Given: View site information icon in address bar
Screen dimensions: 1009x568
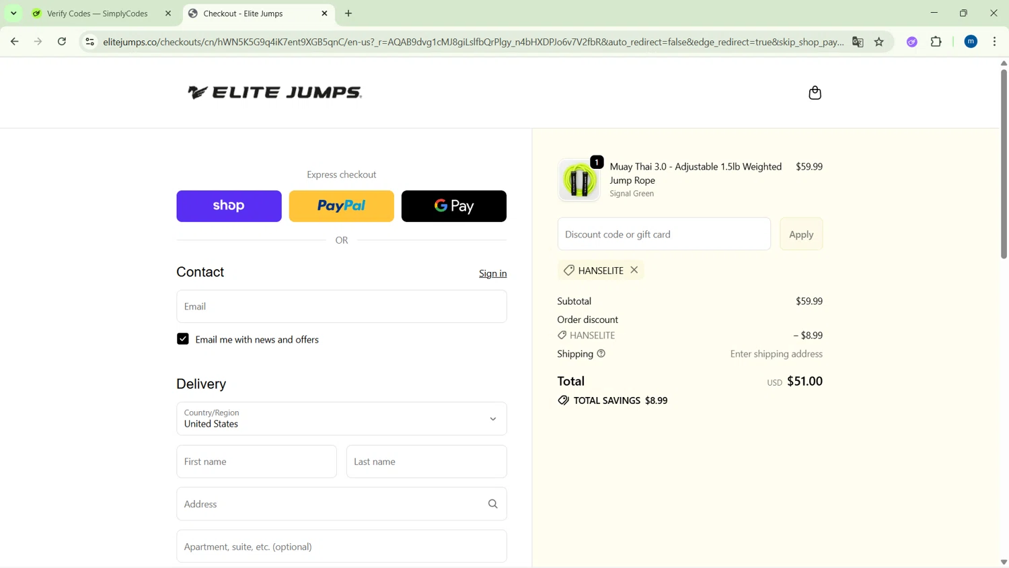Looking at the screenshot, I should [89, 42].
